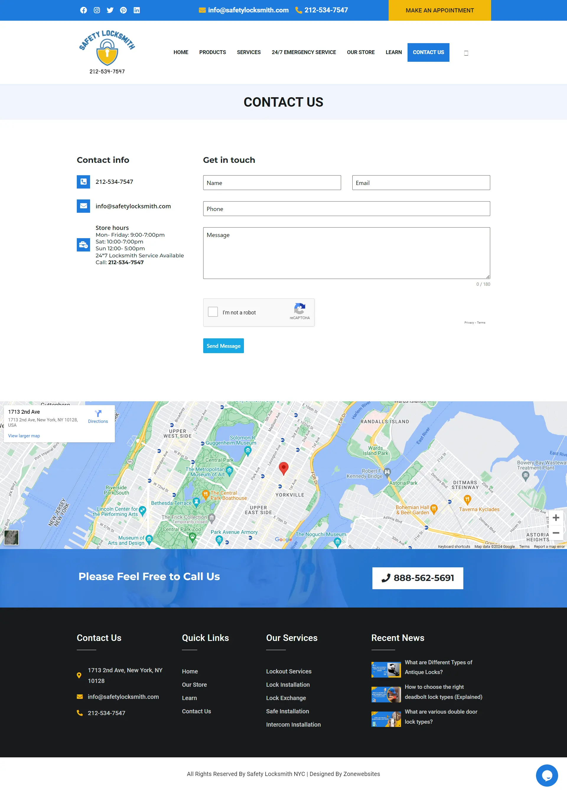Click the map Directions arrow icon
Image resolution: width=567 pixels, height=794 pixels.
pyautogui.click(x=98, y=414)
